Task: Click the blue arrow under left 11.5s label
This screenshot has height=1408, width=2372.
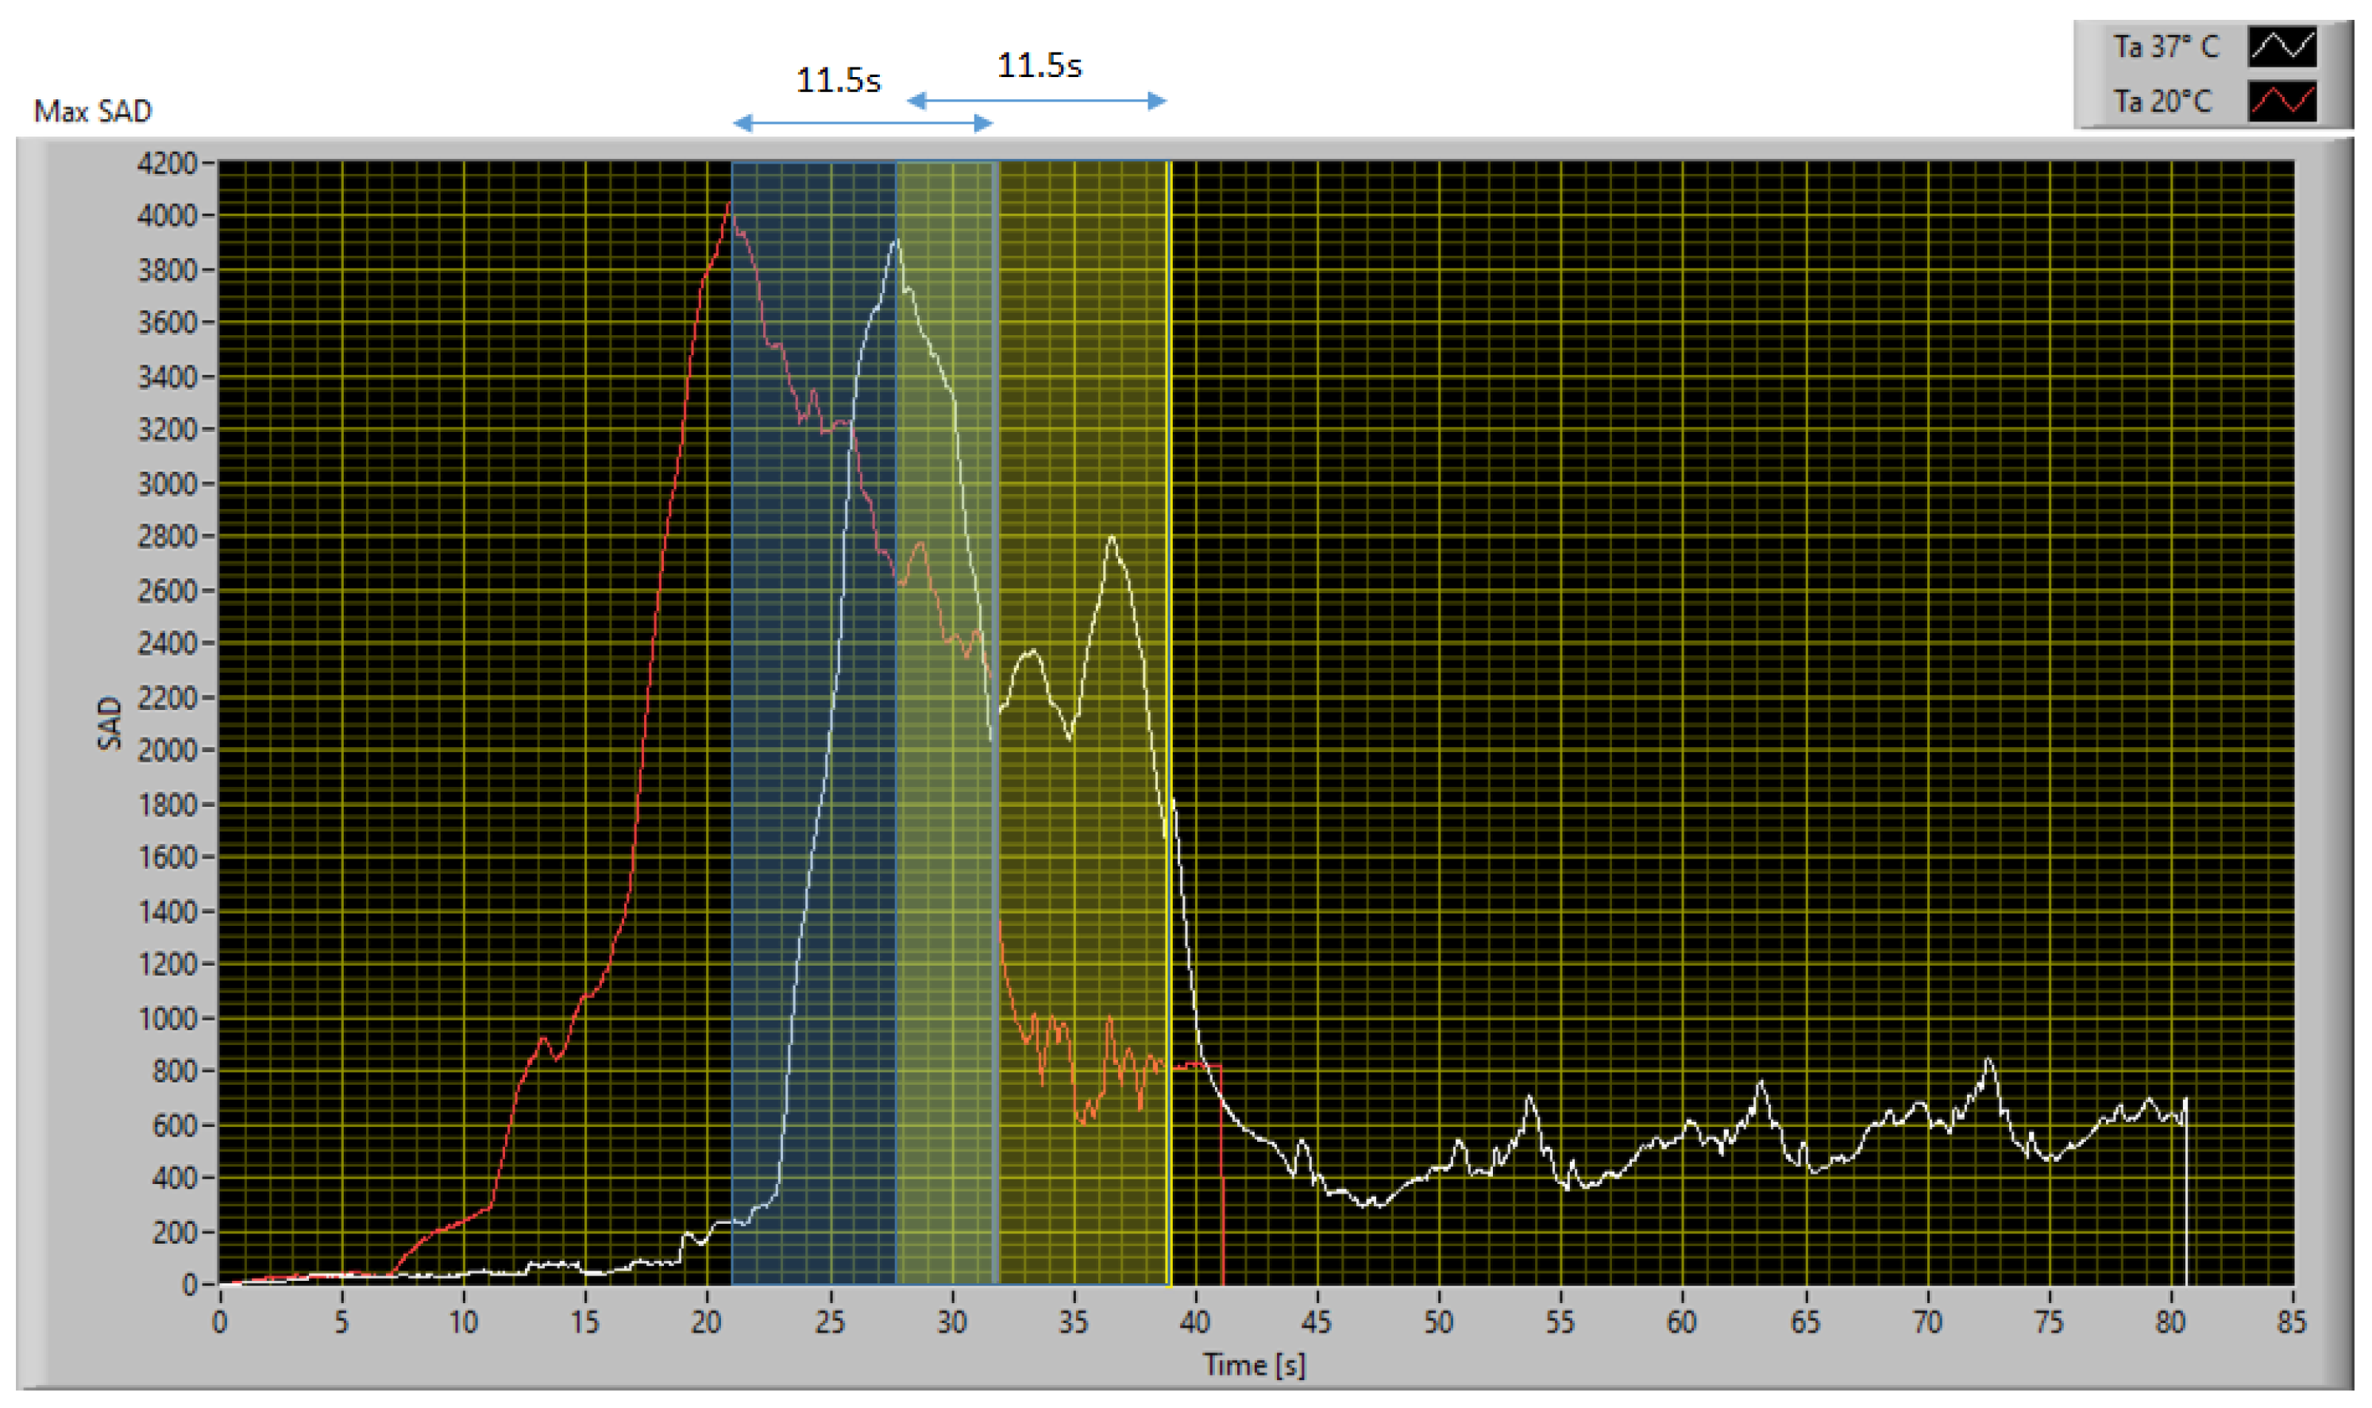Action: click(862, 123)
